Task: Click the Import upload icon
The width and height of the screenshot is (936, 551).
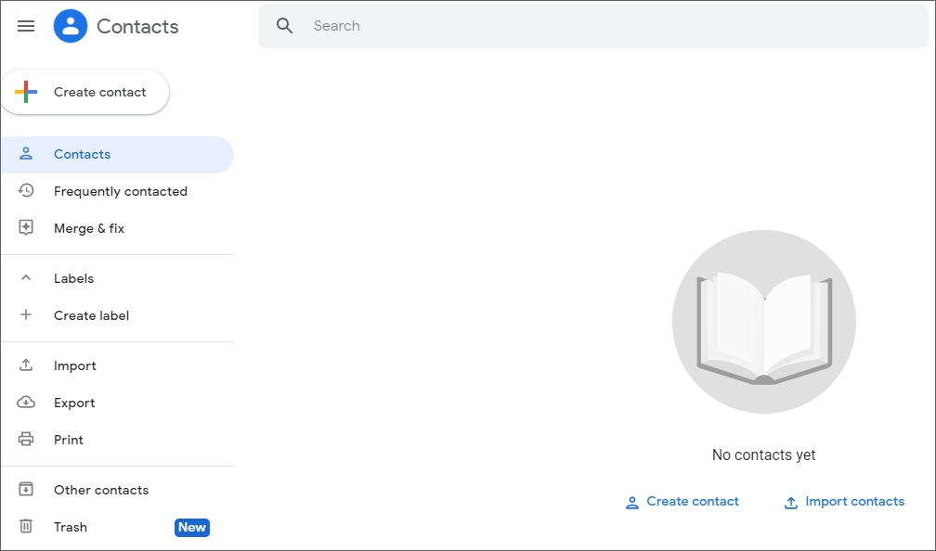Action: [x=27, y=365]
